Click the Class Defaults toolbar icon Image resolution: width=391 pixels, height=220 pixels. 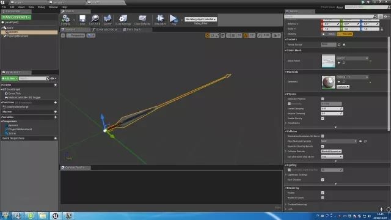142,19
